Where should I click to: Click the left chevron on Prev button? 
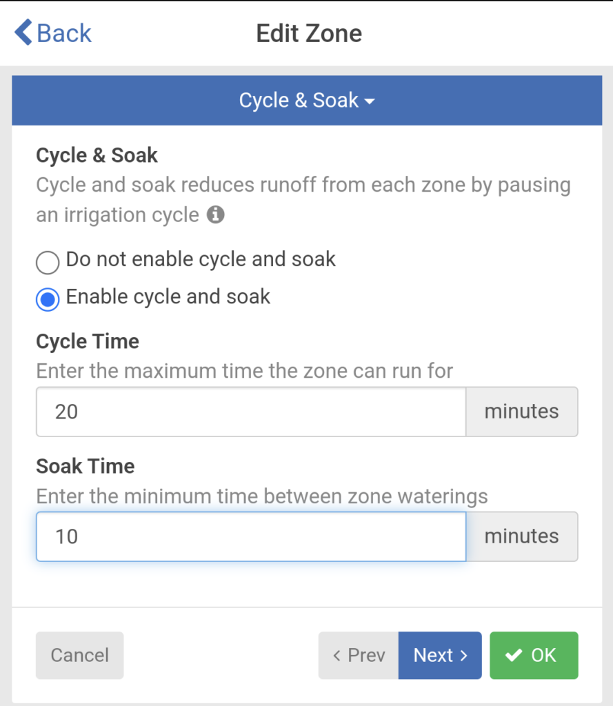[336, 656]
